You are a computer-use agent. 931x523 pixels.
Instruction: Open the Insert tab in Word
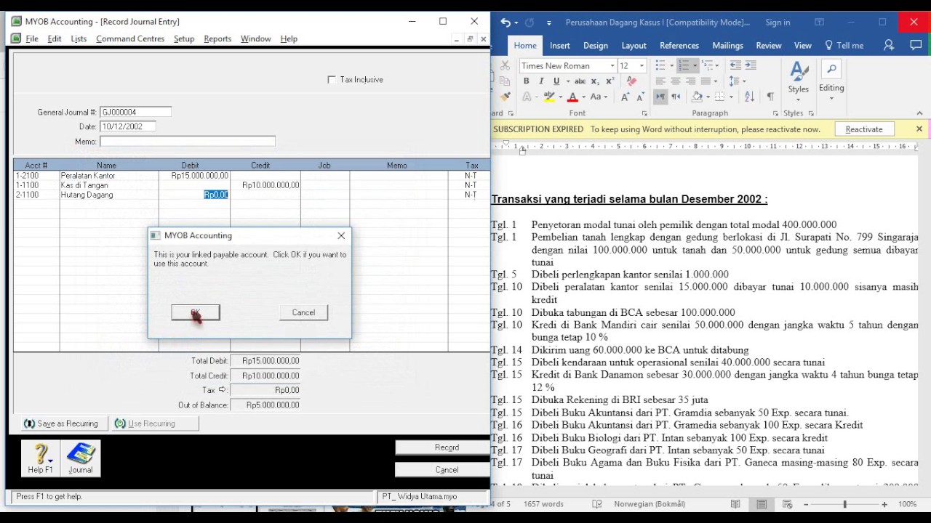click(x=560, y=45)
